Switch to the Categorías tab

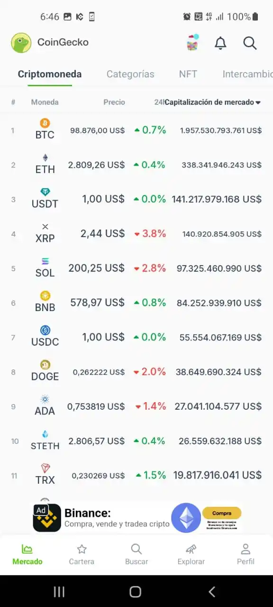pyautogui.click(x=130, y=74)
